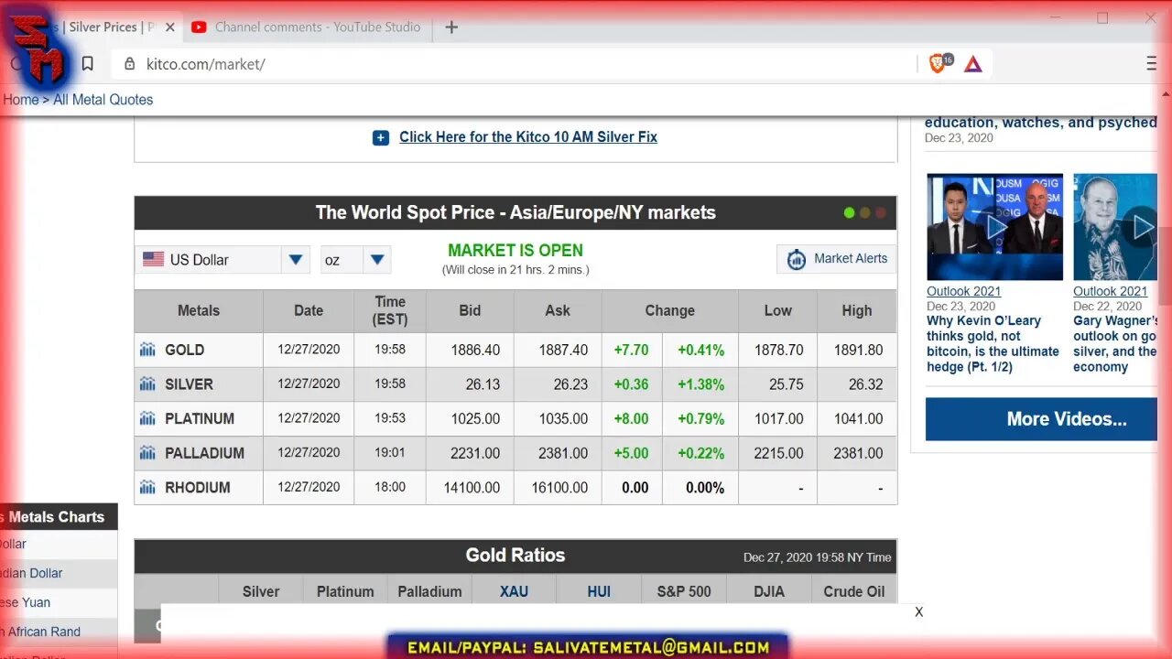Open the chart icon beside GOLD

[147, 350]
